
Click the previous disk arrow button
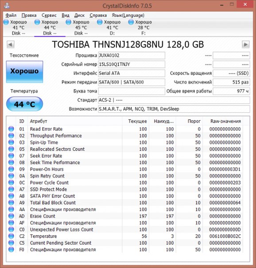(11, 45)
